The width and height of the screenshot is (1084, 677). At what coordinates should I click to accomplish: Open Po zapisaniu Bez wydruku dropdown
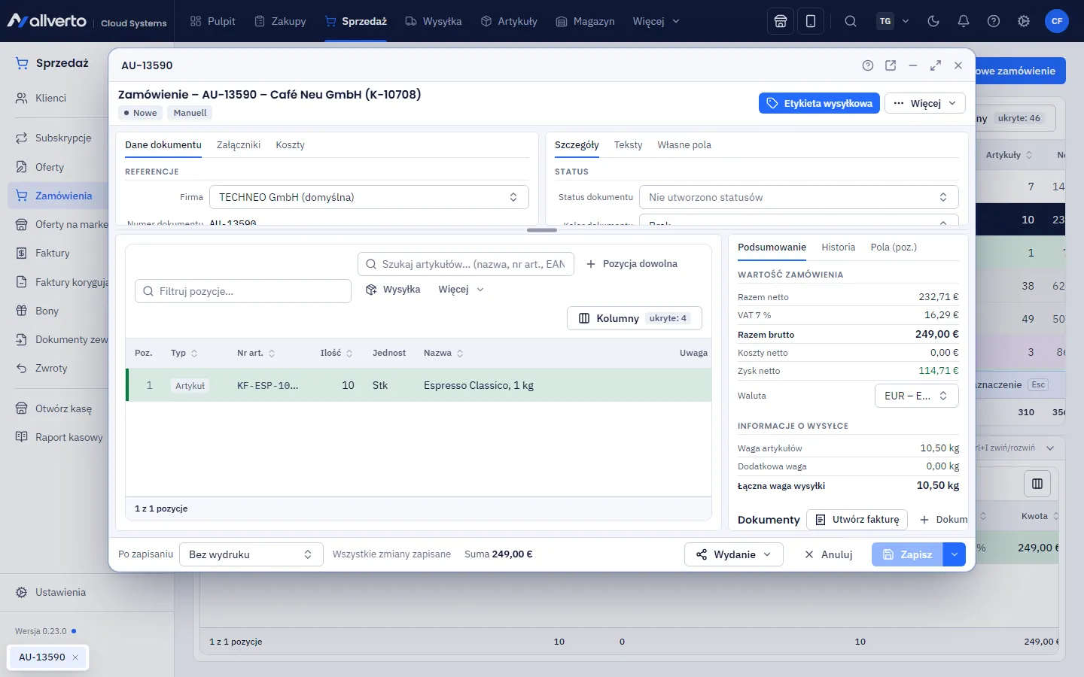pos(251,554)
